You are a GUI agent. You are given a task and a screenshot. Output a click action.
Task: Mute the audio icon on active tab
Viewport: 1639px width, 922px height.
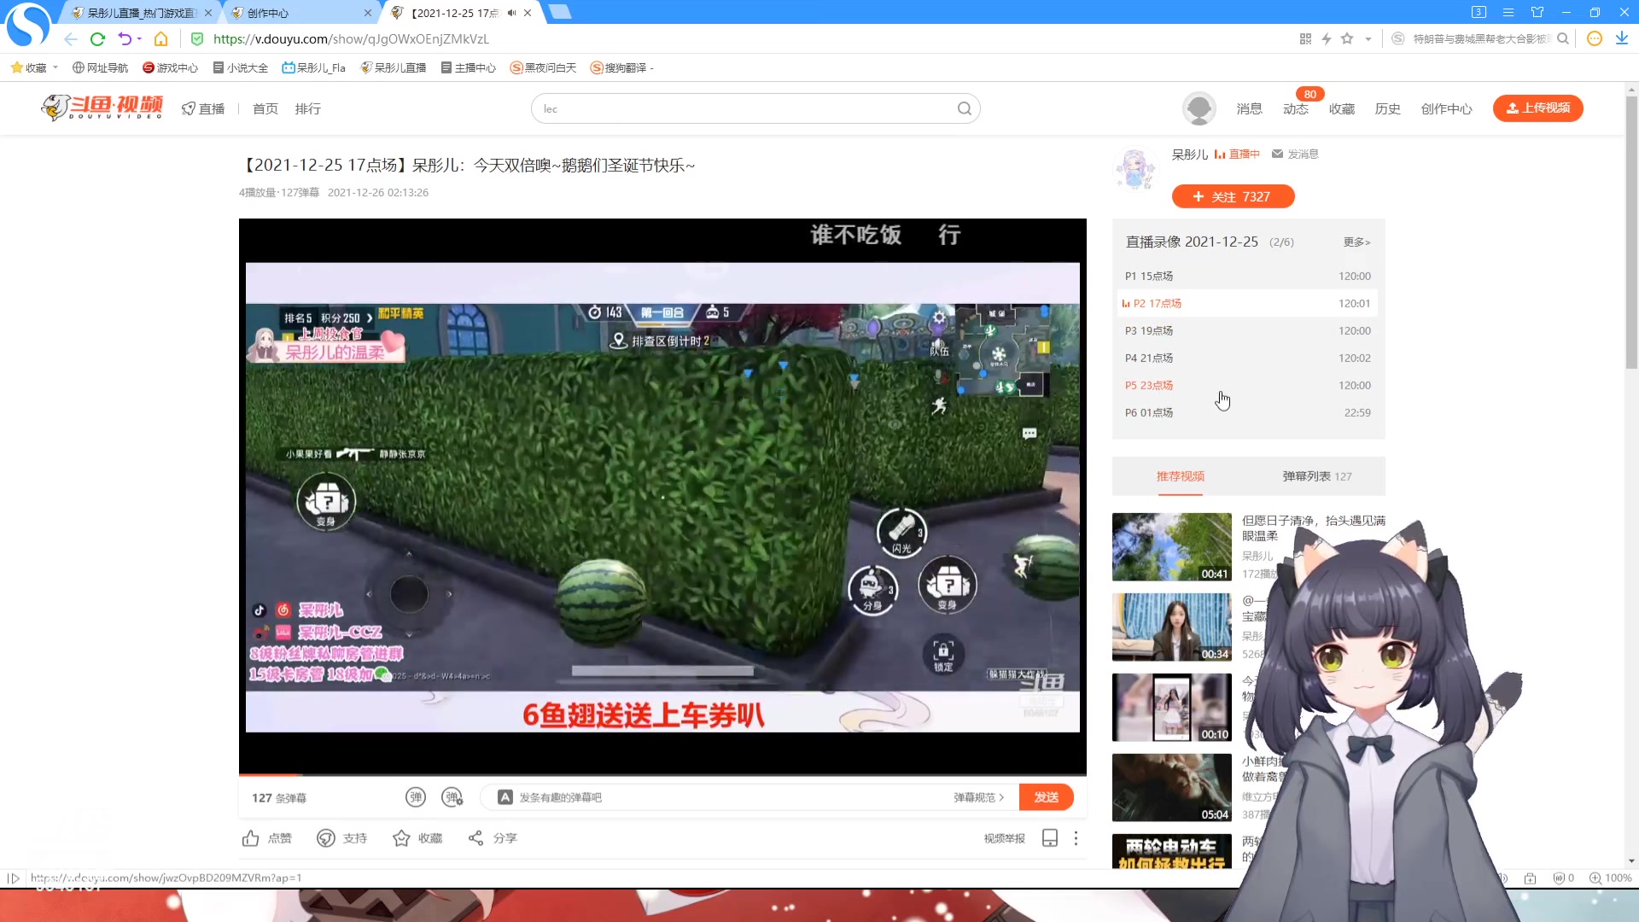coord(511,13)
